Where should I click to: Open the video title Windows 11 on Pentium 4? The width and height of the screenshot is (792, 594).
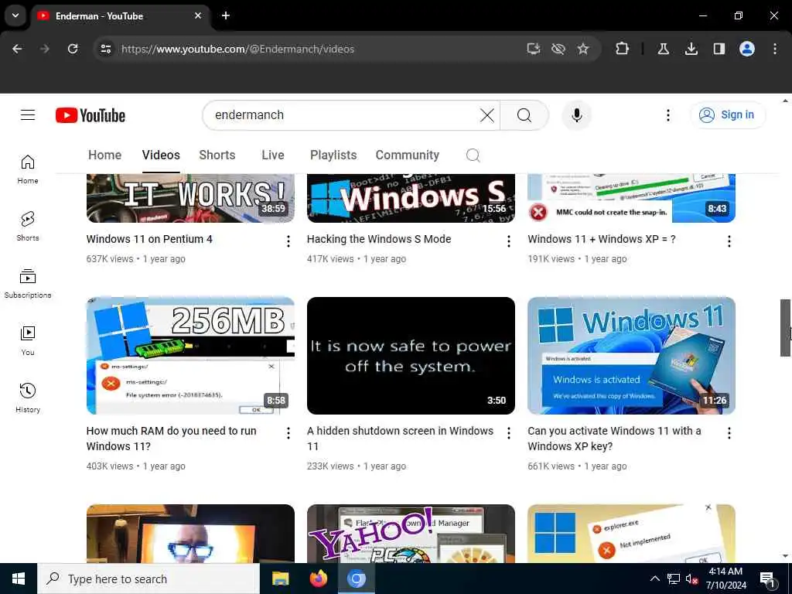(149, 239)
